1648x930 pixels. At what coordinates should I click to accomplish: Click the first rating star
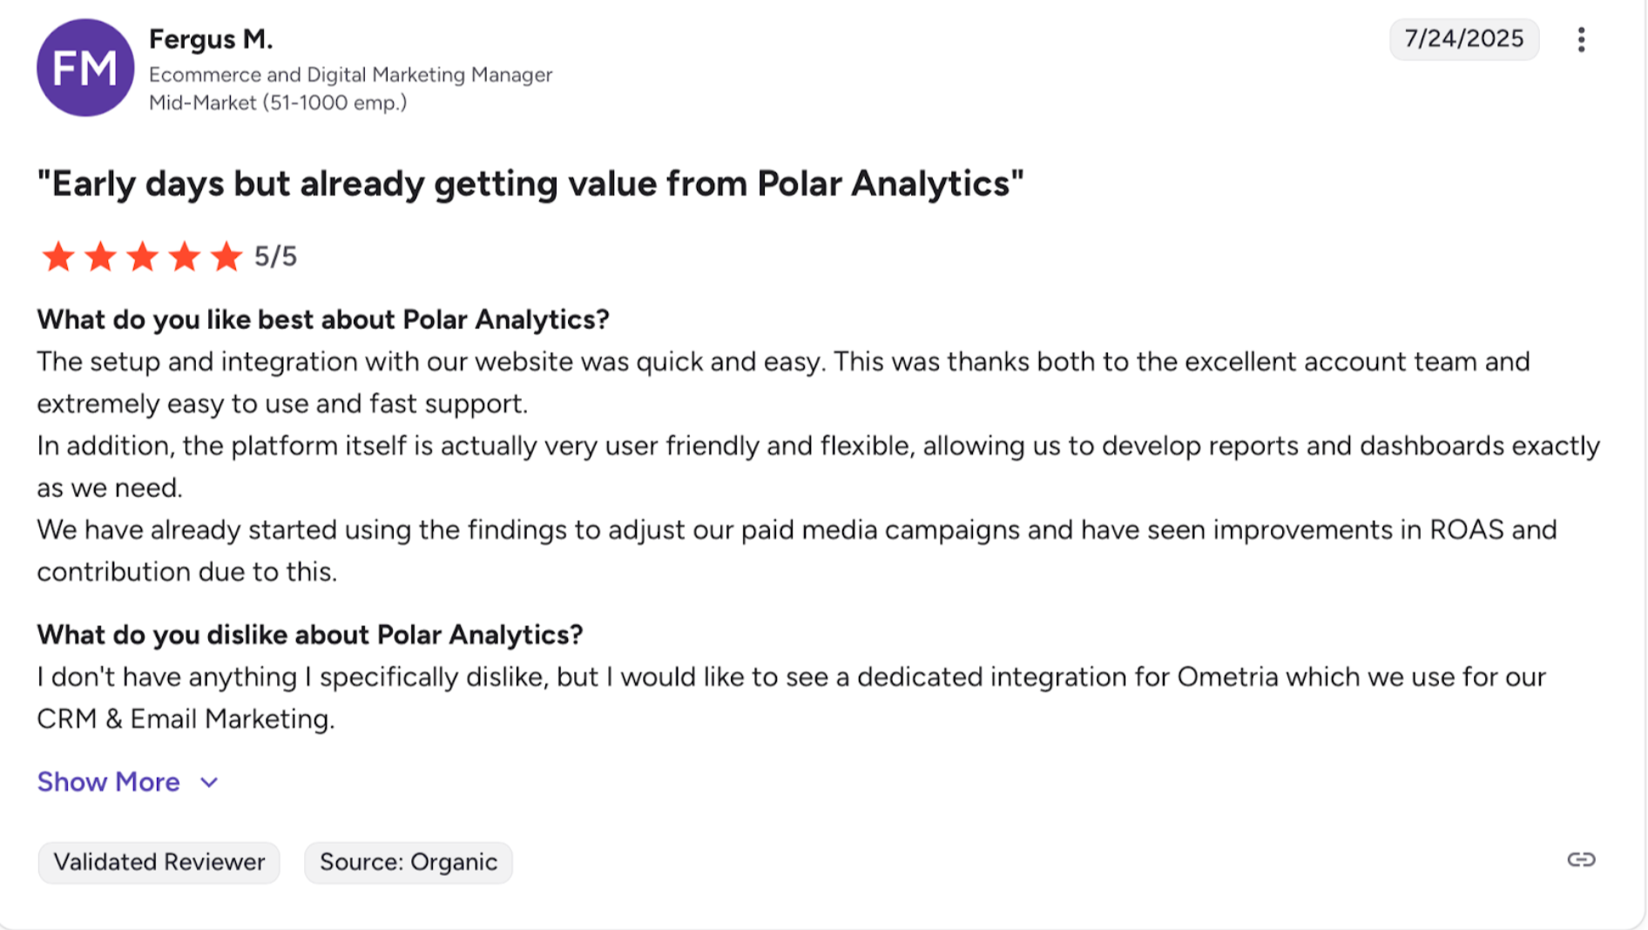[58, 257]
